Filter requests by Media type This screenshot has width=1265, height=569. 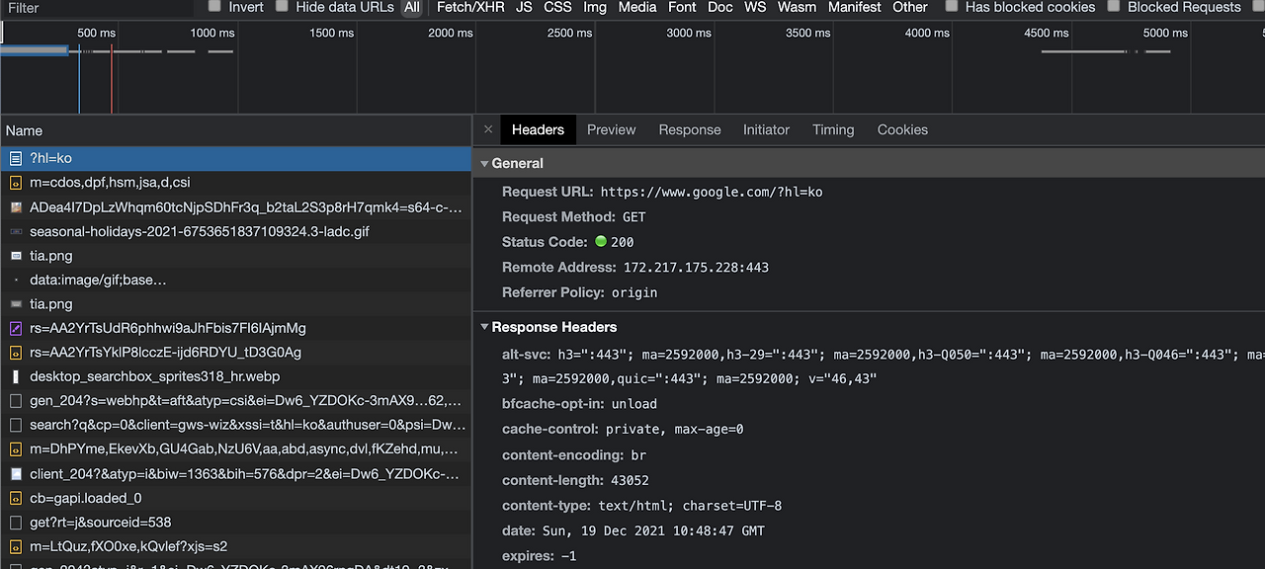(x=637, y=7)
